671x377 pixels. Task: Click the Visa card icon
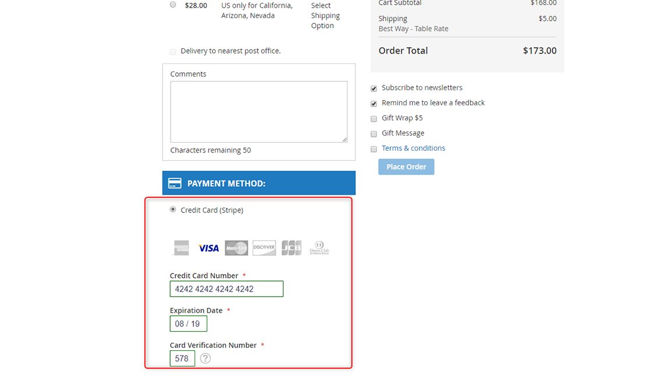pyautogui.click(x=209, y=247)
